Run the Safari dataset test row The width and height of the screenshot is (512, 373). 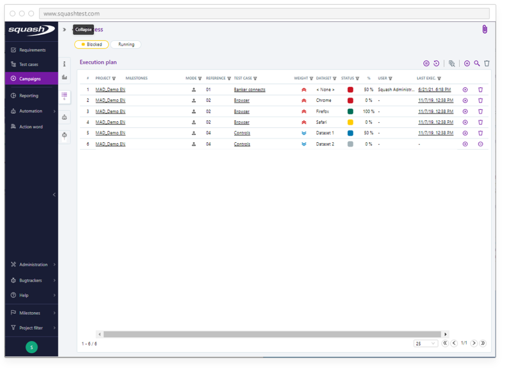pyautogui.click(x=465, y=122)
